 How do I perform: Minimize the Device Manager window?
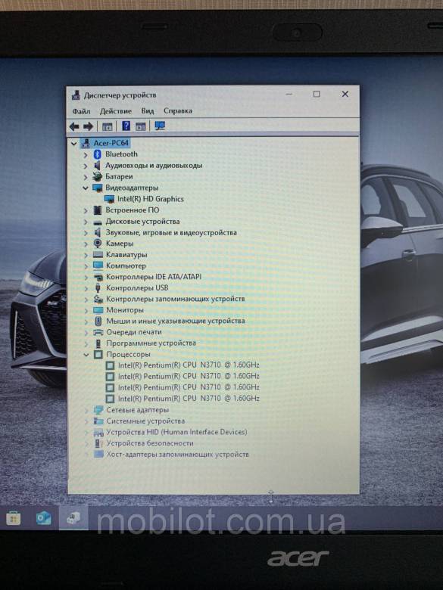[x=289, y=94]
